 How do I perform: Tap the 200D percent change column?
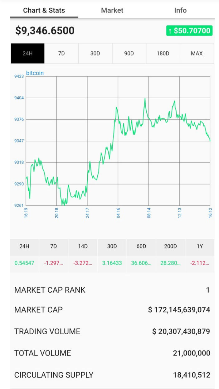(x=170, y=255)
